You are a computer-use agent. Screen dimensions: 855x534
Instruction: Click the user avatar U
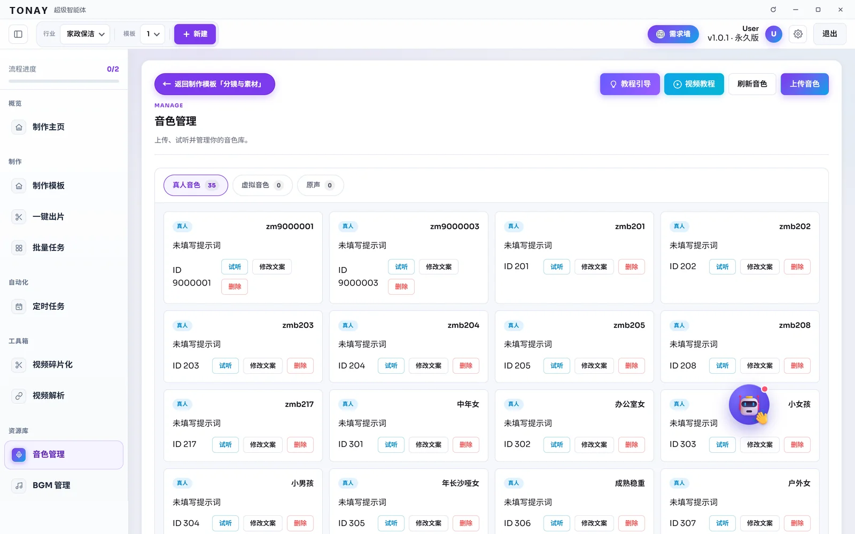click(x=773, y=34)
